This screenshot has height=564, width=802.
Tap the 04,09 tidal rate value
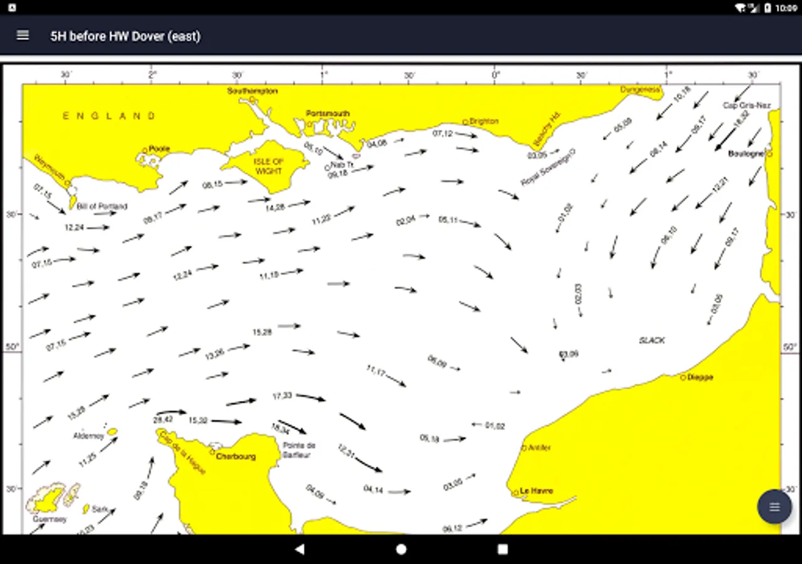(x=315, y=492)
